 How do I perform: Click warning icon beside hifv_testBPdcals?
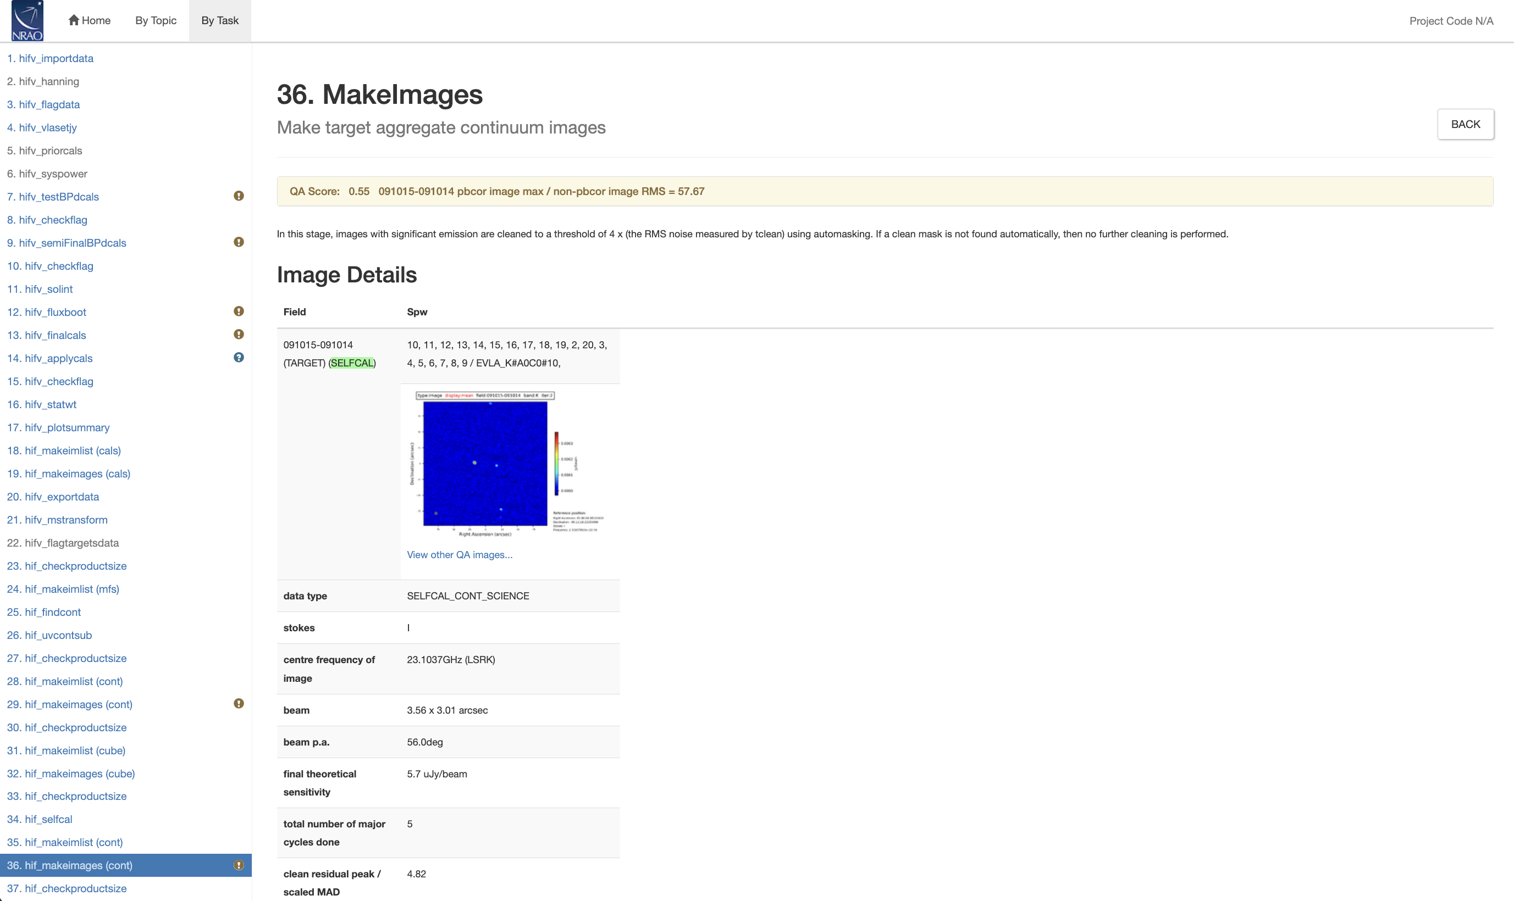239,196
